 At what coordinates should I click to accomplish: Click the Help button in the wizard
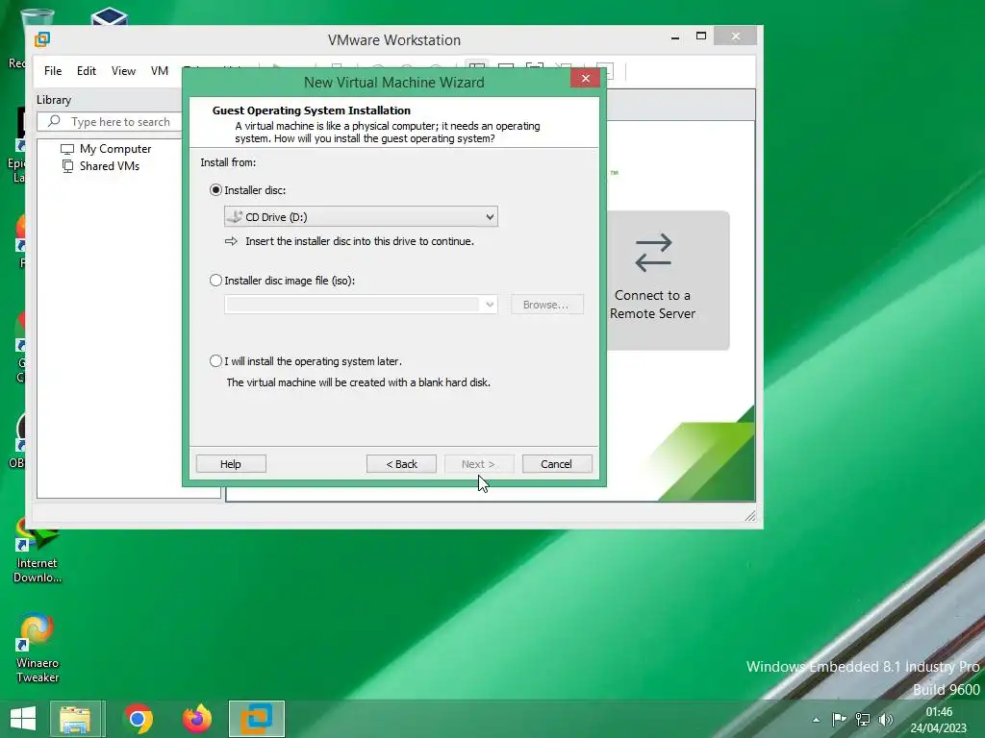click(x=231, y=464)
